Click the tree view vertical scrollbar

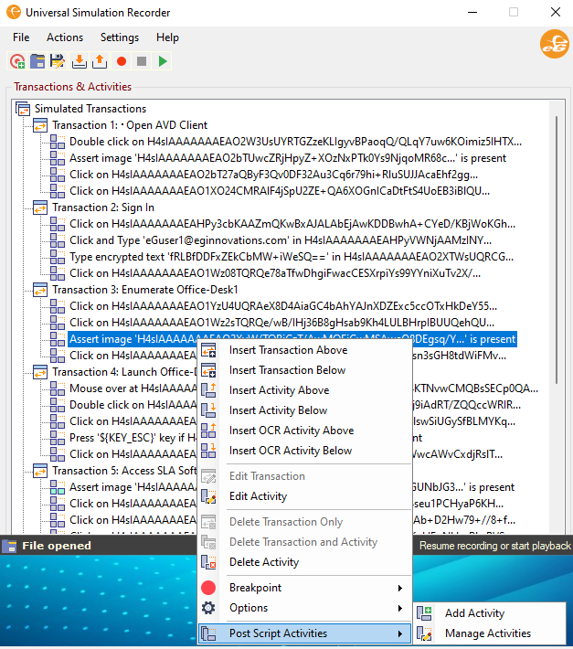pyautogui.click(x=557, y=274)
